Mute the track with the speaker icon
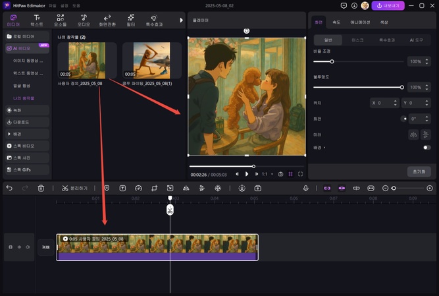The height and width of the screenshot is (296, 439). click(28, 247)
